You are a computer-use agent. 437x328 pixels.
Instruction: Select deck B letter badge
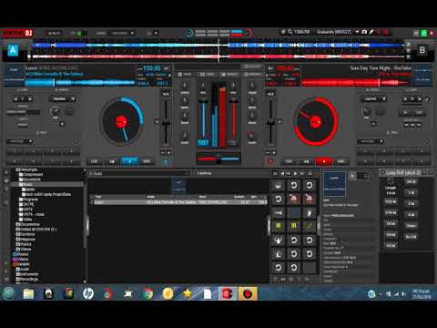(422, 50)
